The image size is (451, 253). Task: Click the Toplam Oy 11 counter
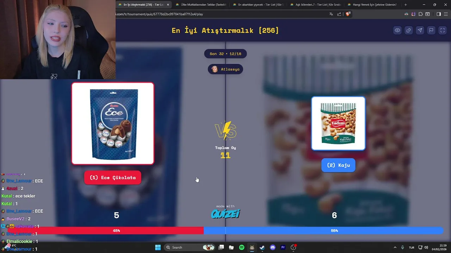225,152
